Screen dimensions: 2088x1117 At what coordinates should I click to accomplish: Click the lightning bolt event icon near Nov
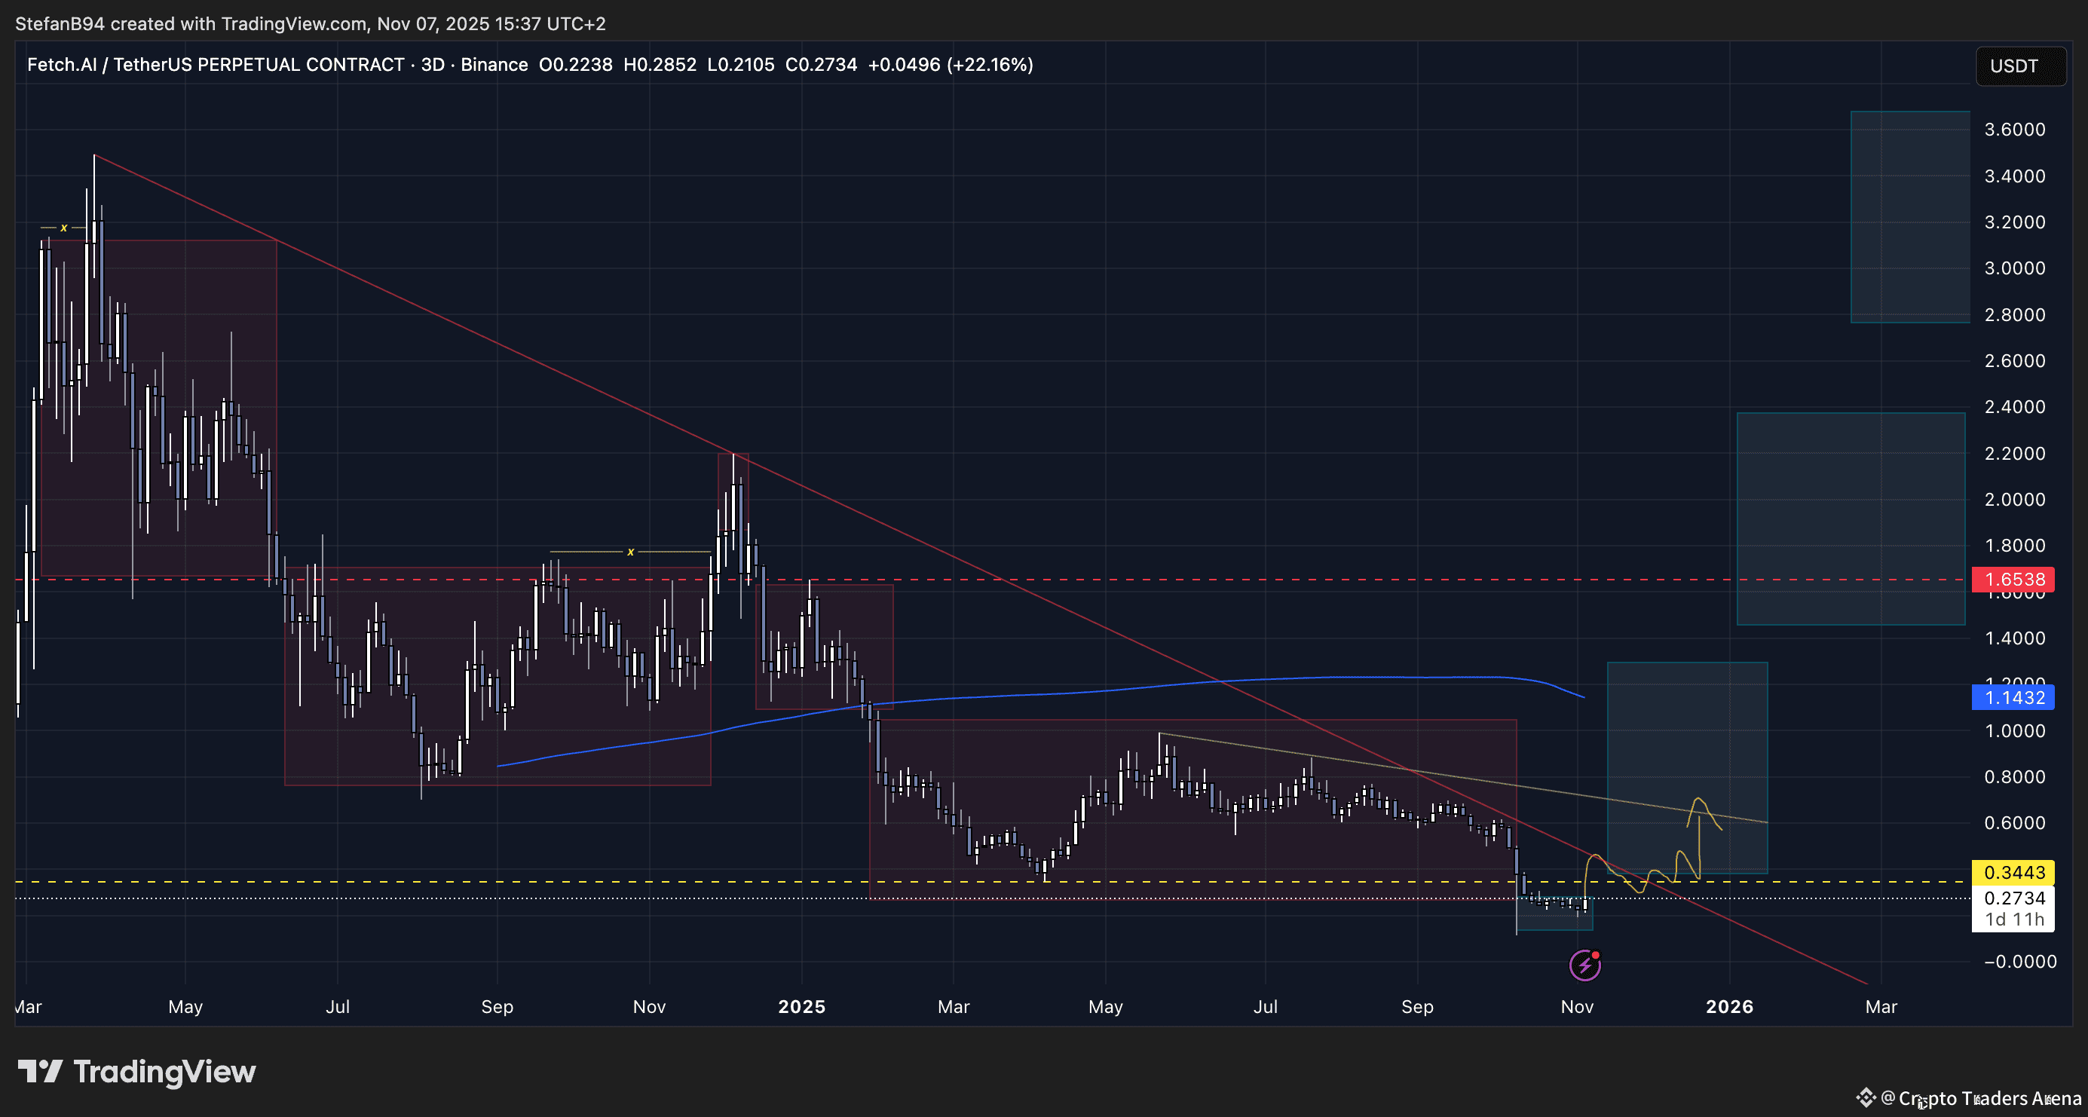click(x=1584, y=966)
